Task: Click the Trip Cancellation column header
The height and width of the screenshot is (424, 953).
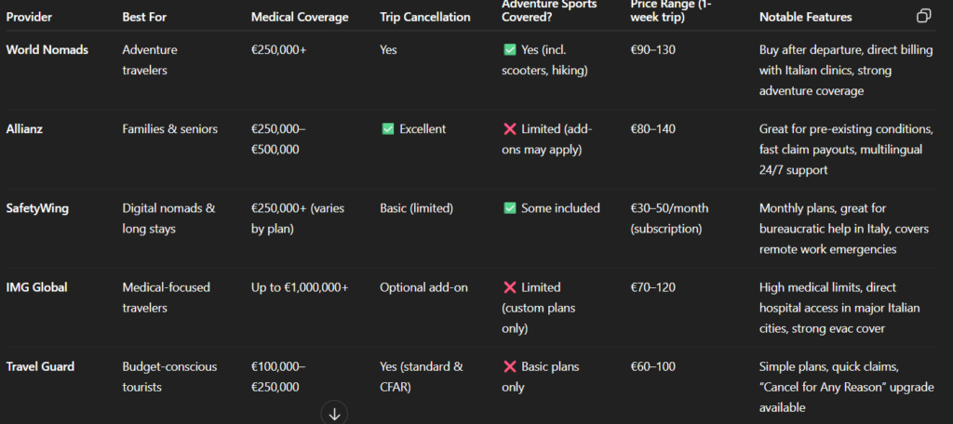Action: [x=424, y=17]
